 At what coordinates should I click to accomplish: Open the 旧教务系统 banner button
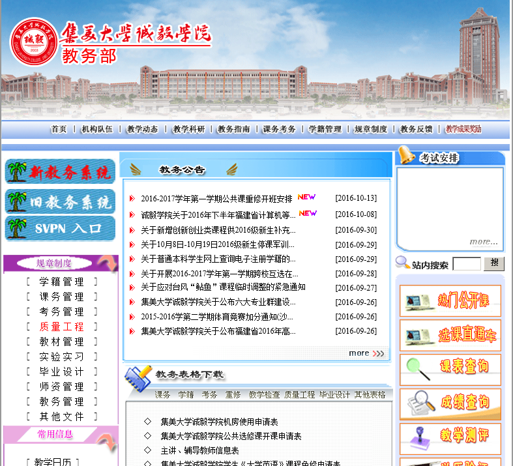(x=60, y=201)
